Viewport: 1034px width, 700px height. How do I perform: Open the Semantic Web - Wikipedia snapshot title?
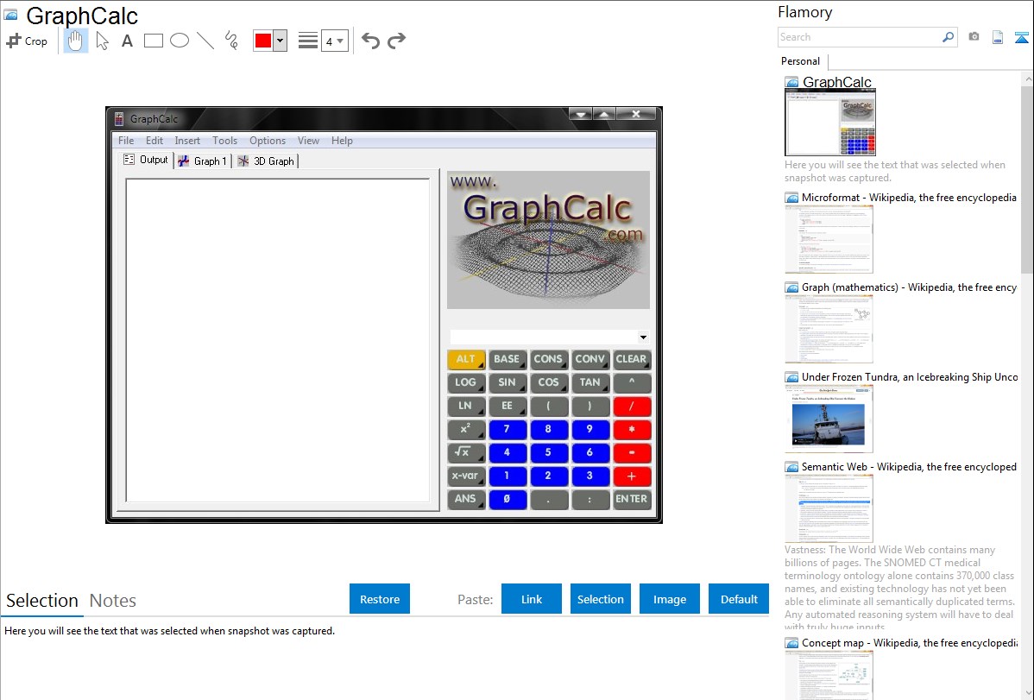[909, 466]
